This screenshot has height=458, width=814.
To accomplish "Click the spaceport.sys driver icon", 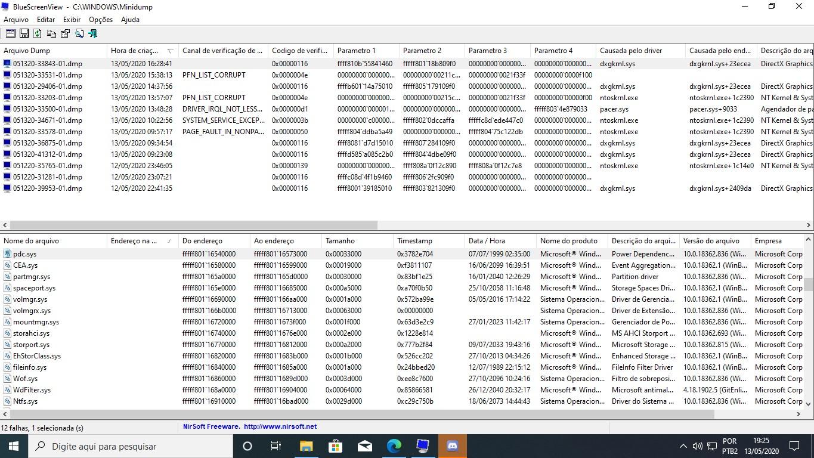I will click(7, 288).
